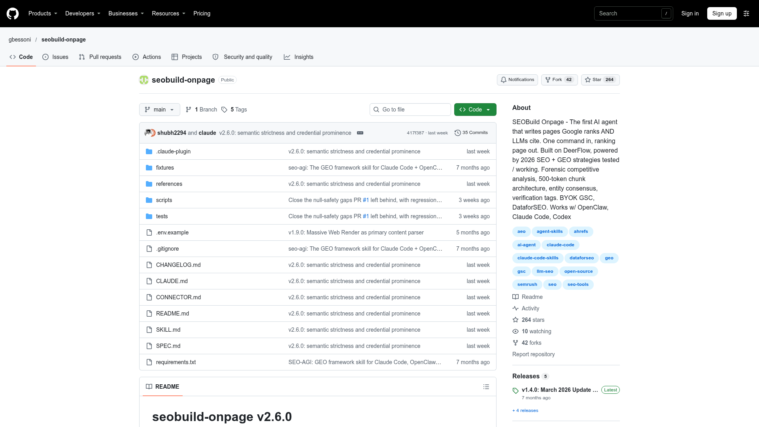Click the bell icon in Notifications
This screenshot has height=427, width=759.
[x=504, y=80]
